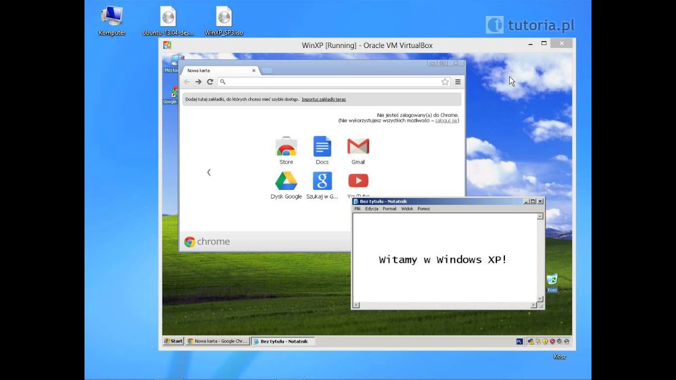Click the Notatnik window title bar

(448, 202)
